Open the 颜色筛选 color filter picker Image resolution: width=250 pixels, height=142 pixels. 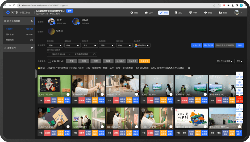point(142,46)
